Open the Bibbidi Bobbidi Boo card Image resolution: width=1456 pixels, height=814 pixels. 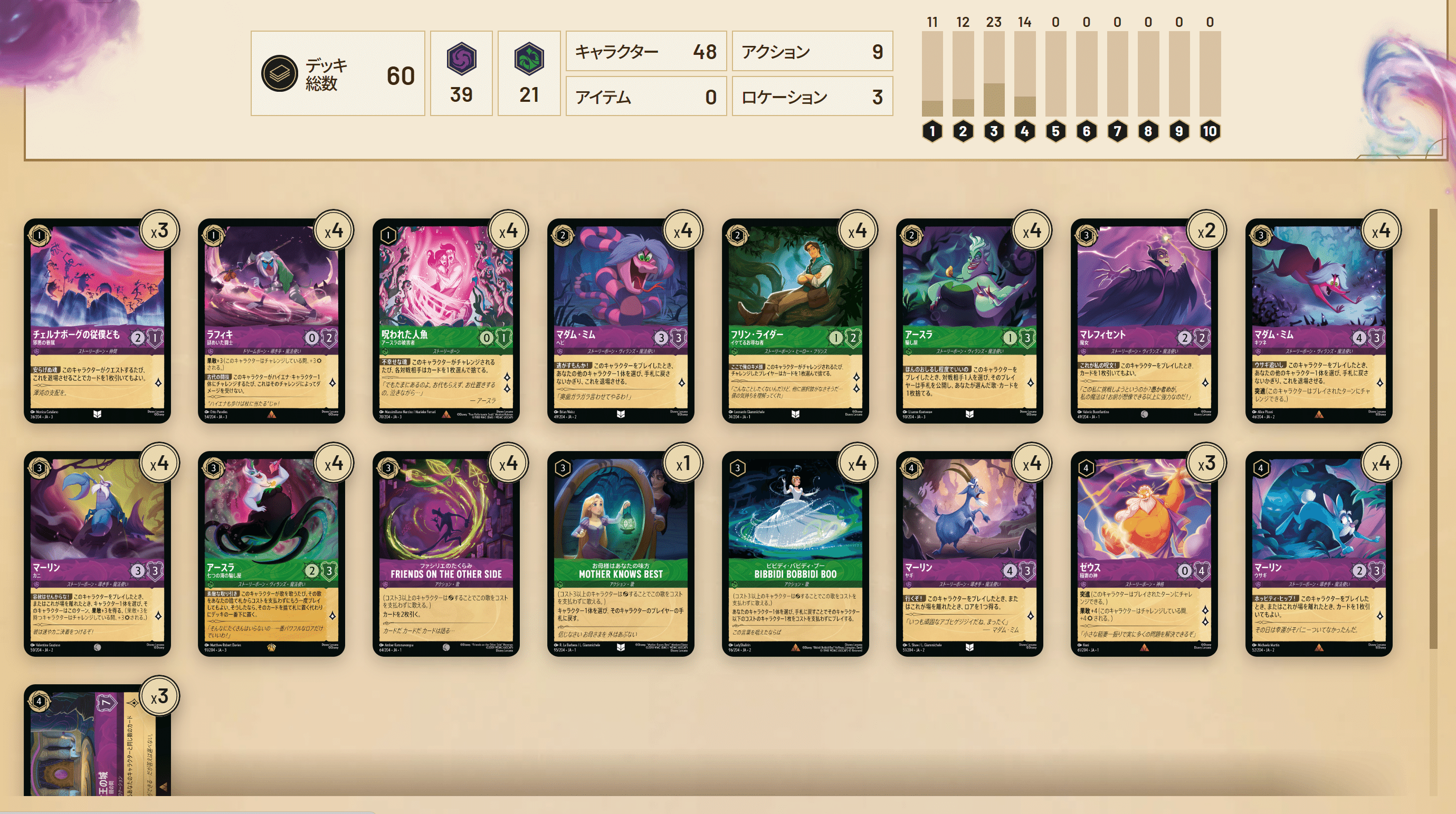(795, 553)
